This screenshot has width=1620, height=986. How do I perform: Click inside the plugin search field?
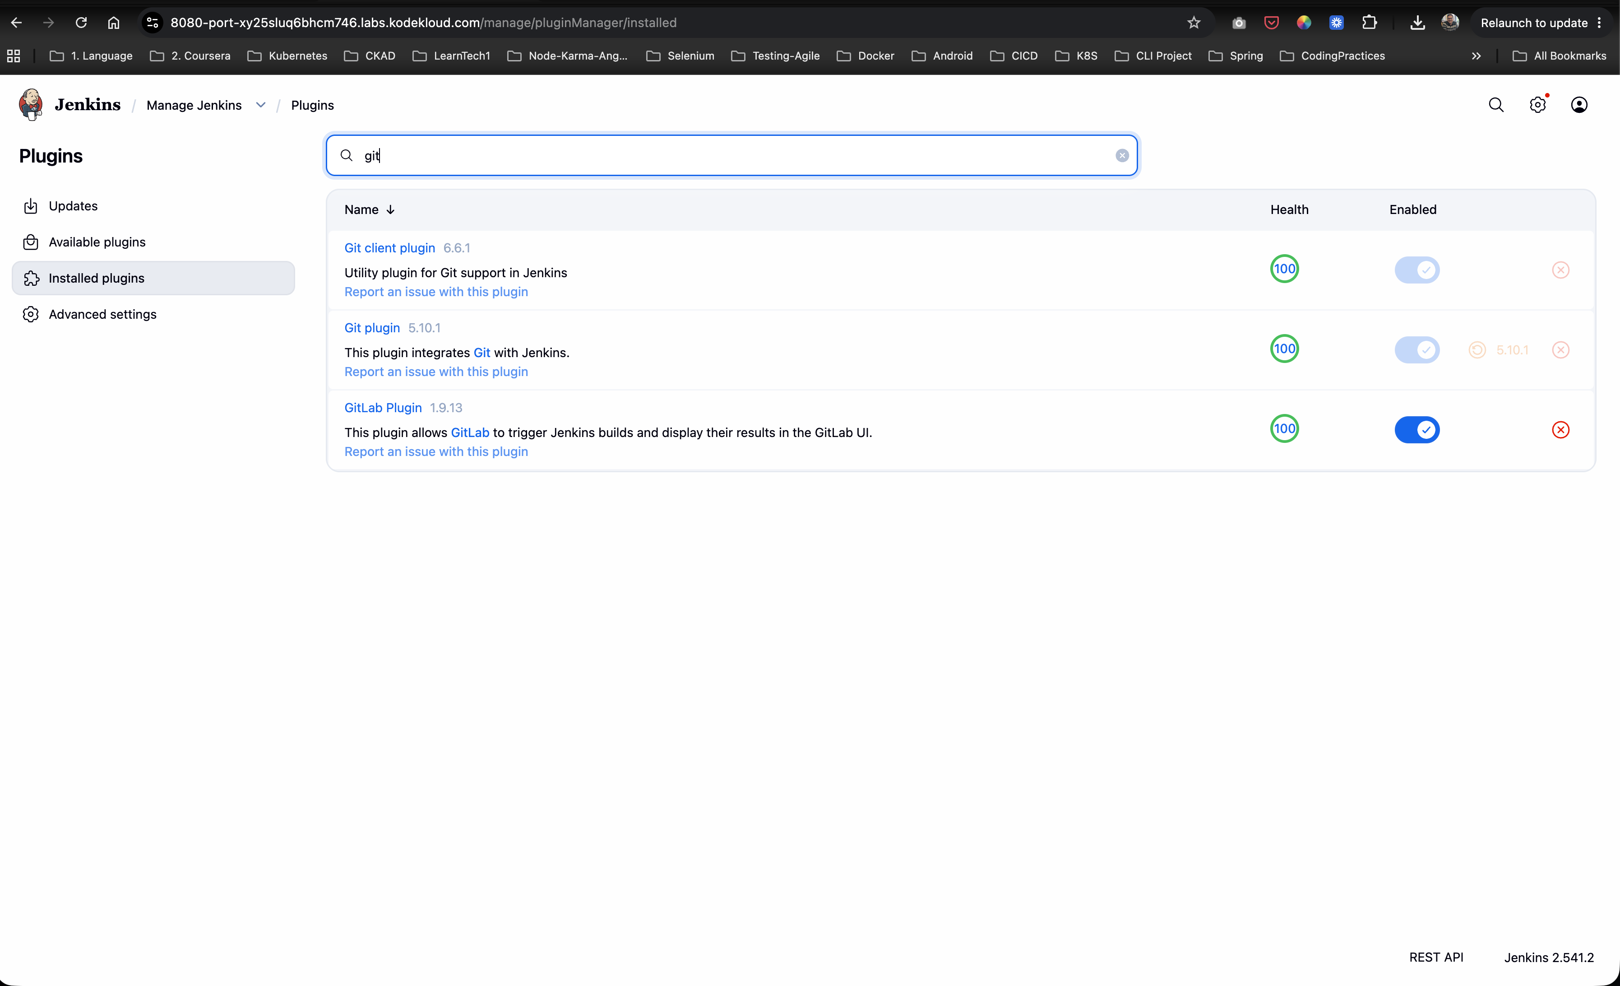point(732,155)
